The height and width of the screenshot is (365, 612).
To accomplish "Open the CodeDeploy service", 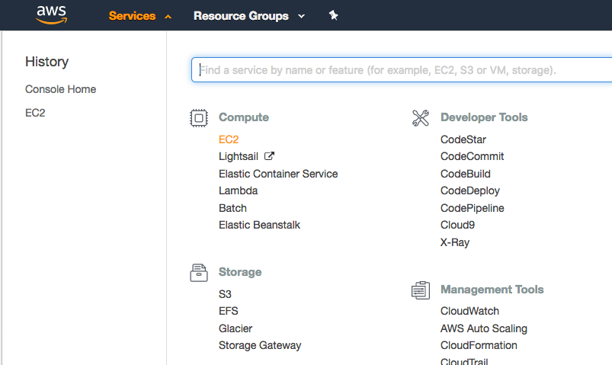I will 470,191.
